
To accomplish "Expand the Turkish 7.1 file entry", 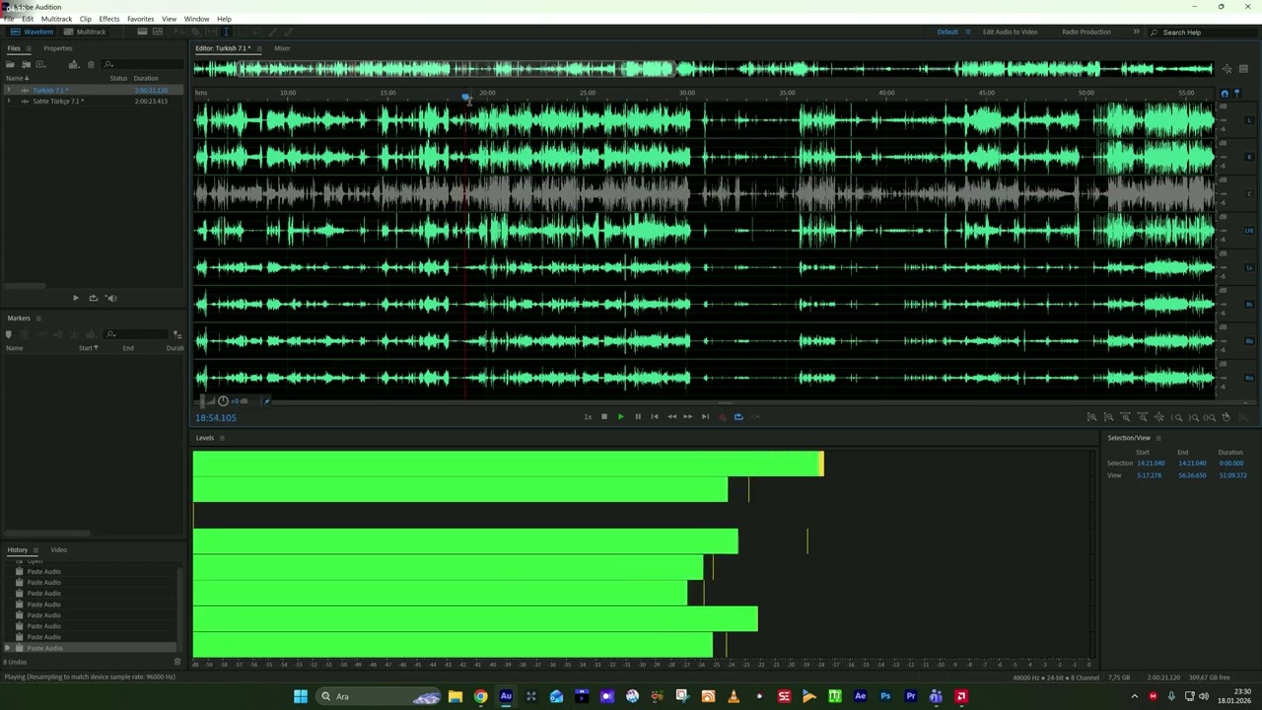I will click(9, 90).
